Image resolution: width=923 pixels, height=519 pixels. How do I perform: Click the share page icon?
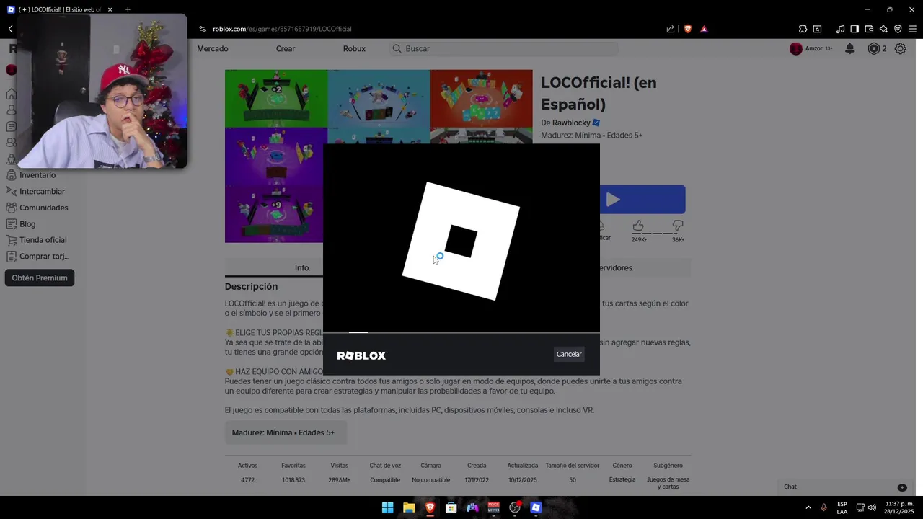click(671, 29)
